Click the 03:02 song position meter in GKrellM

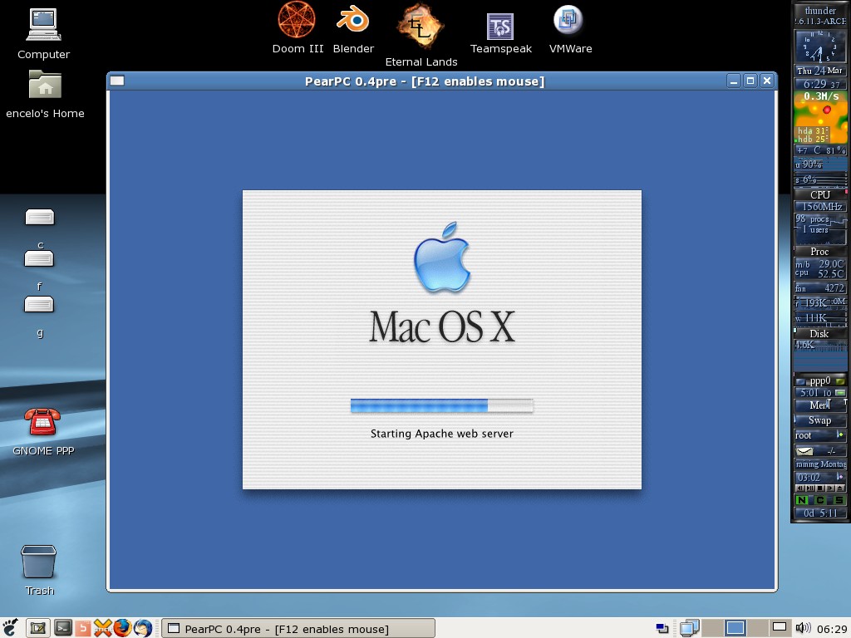(x=820, y=477)
